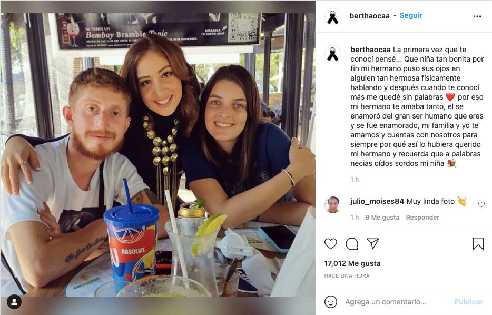
Task: Click the berthaocaa avatar beside the caption
Action: click(x=332, y=53)
